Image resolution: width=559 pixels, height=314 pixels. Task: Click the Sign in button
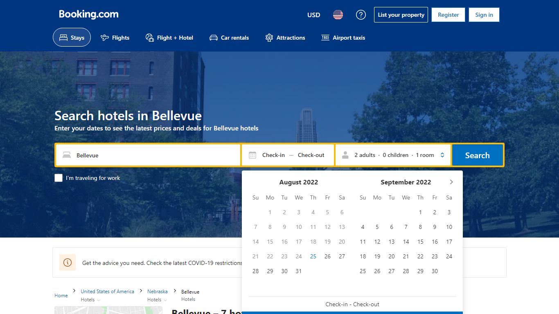click(x=484, y=15)
